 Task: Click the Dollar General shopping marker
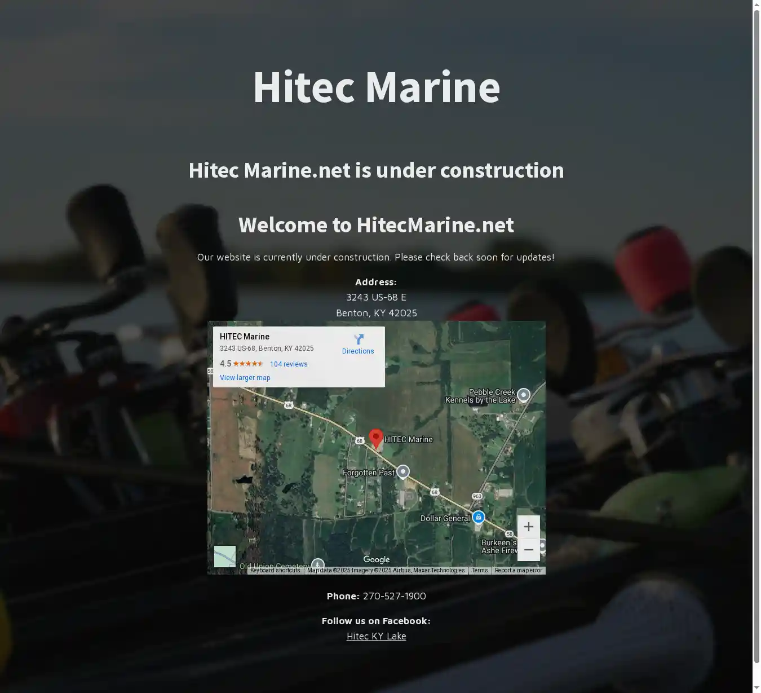click(x=479, y=517)
